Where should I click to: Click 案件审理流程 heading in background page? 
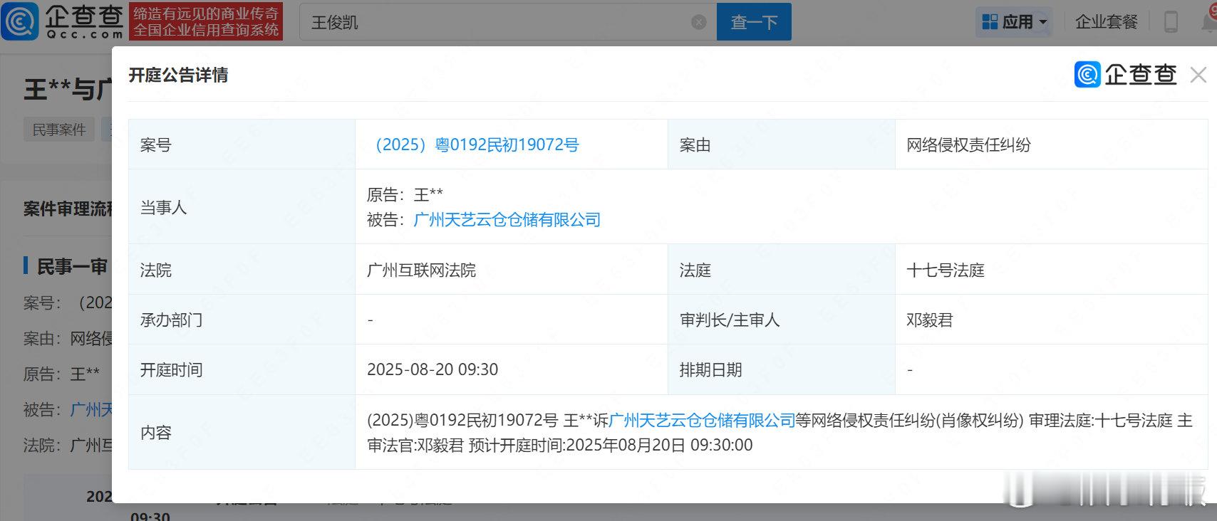click(x=68, y=209)
